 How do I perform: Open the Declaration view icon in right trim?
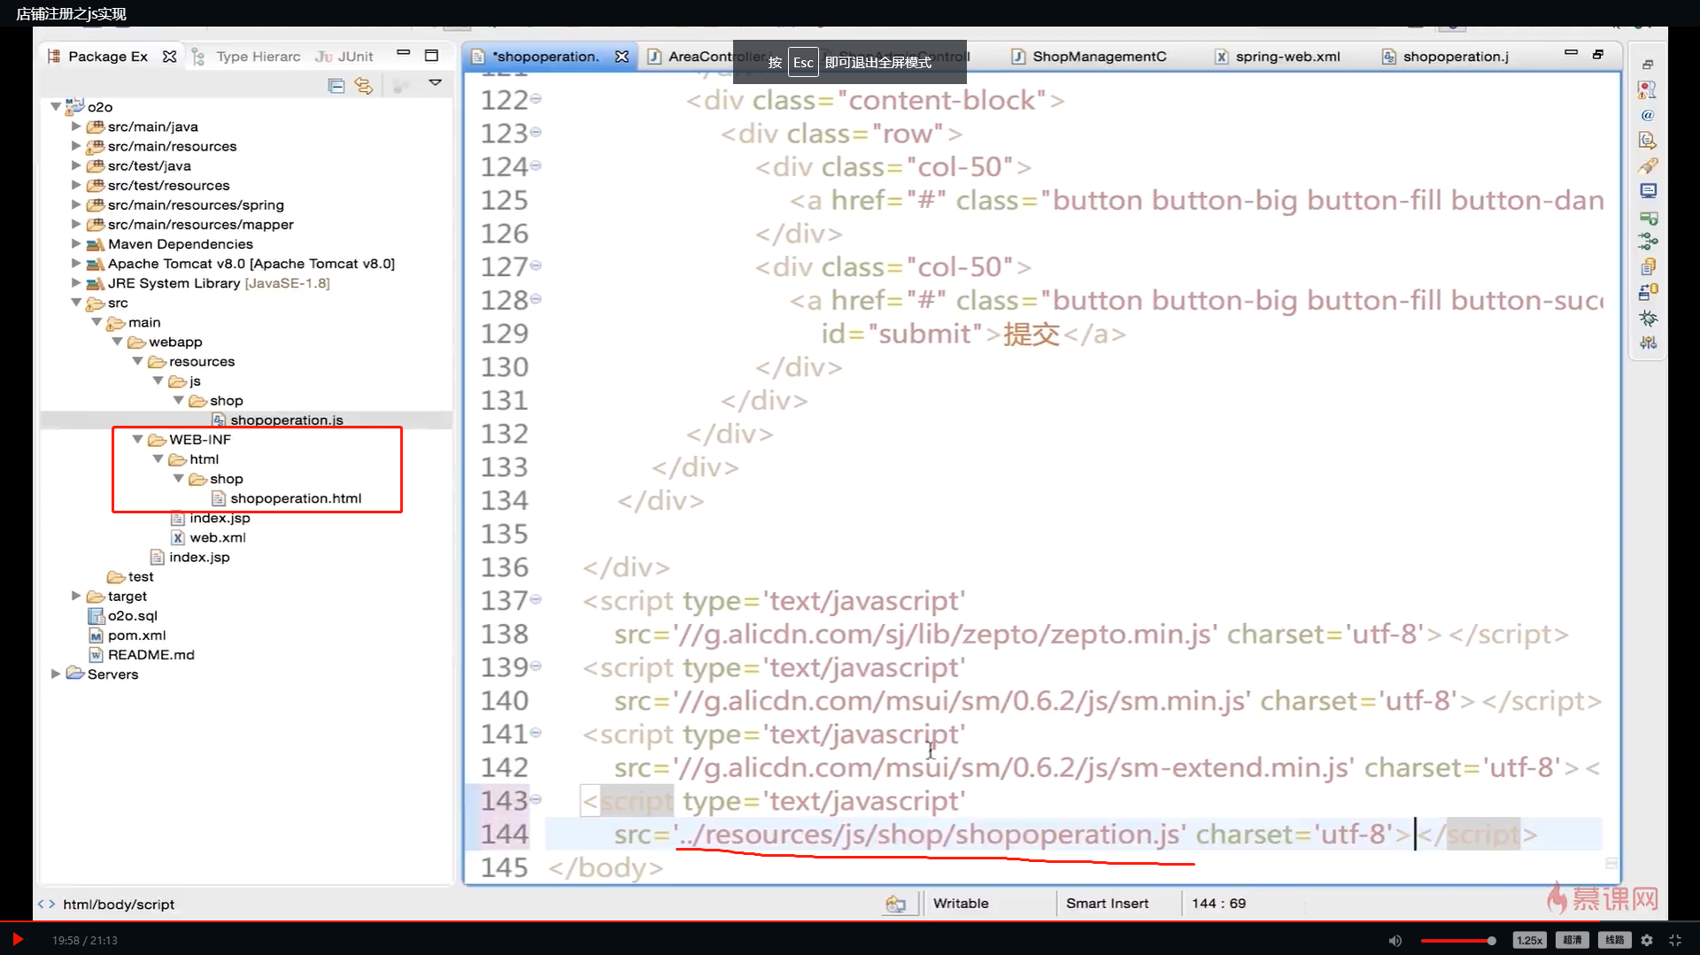click(x=1648, y=141)
